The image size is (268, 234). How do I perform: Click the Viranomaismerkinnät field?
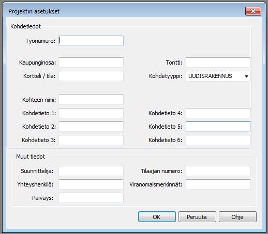pyautogui.click(x=218, y=184)
